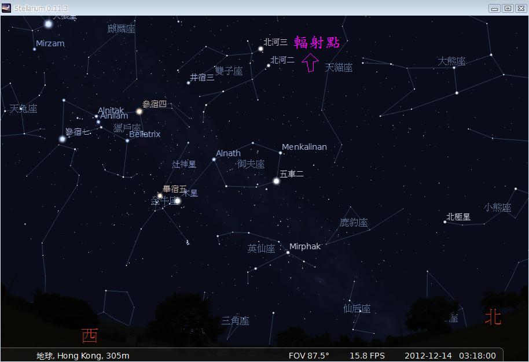The image size is (529, 362).
Task: Select the star Alnath
Action: pos(214,159)
